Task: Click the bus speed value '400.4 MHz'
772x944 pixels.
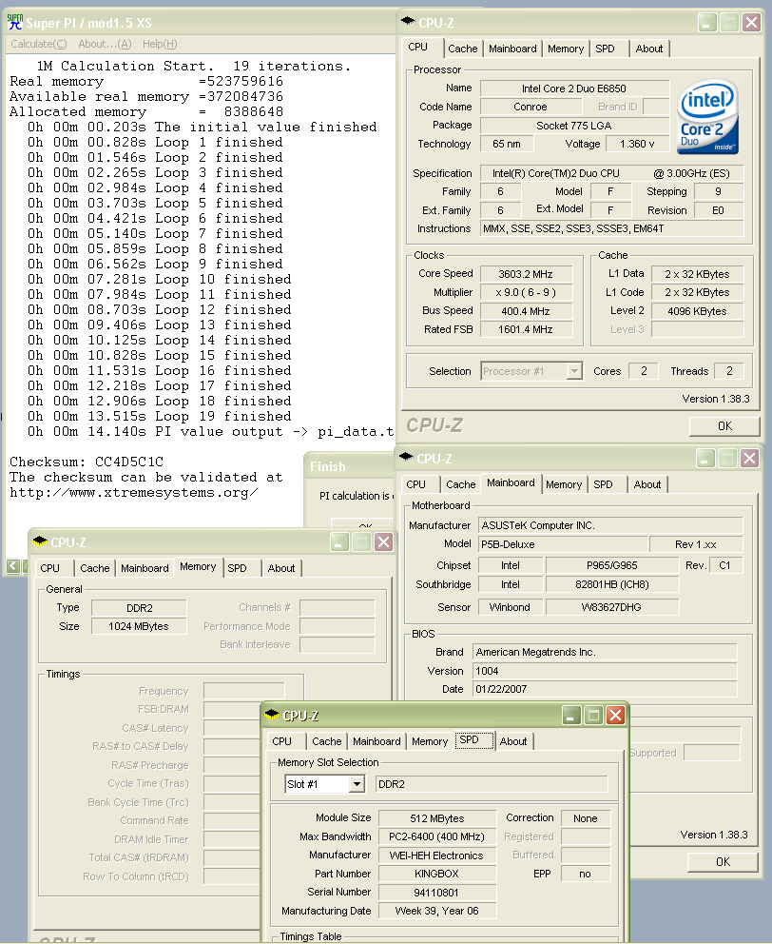Action: click(526, 311)
